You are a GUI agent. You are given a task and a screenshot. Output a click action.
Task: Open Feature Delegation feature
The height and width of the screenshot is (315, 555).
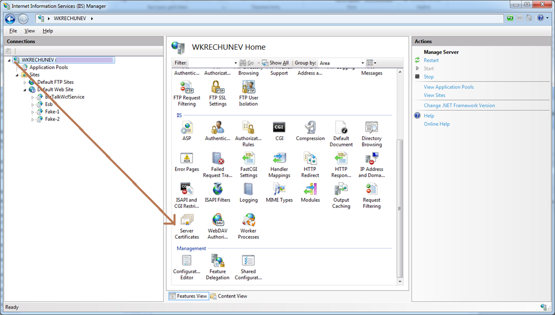click(217, 267)
